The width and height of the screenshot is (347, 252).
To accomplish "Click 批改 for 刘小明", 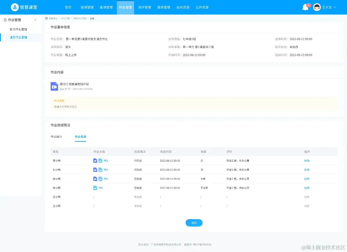I will 307,170.
